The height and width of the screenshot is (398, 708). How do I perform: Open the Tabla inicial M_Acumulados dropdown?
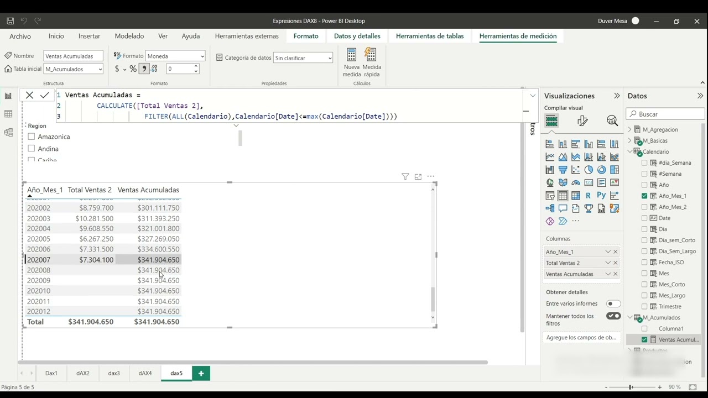click(x=74, y=69)
